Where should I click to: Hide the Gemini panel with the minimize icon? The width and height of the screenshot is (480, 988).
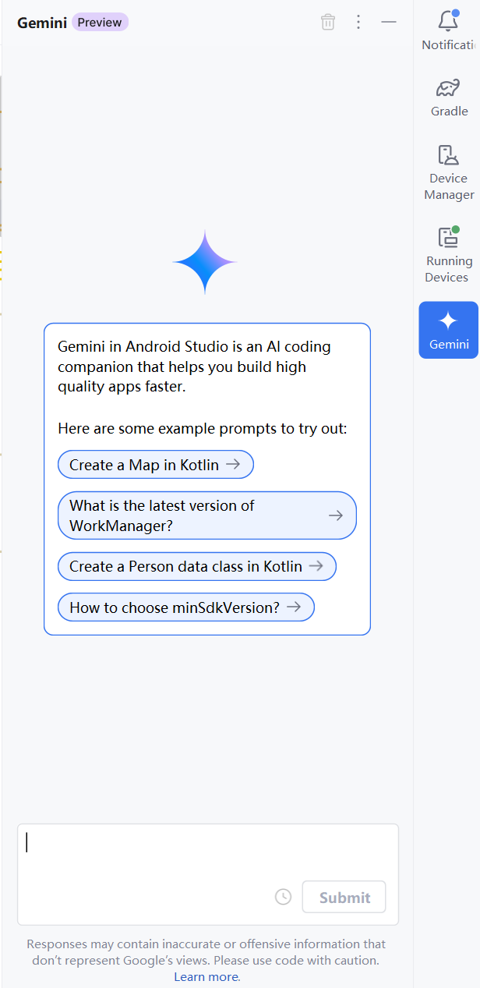point(388,22)
